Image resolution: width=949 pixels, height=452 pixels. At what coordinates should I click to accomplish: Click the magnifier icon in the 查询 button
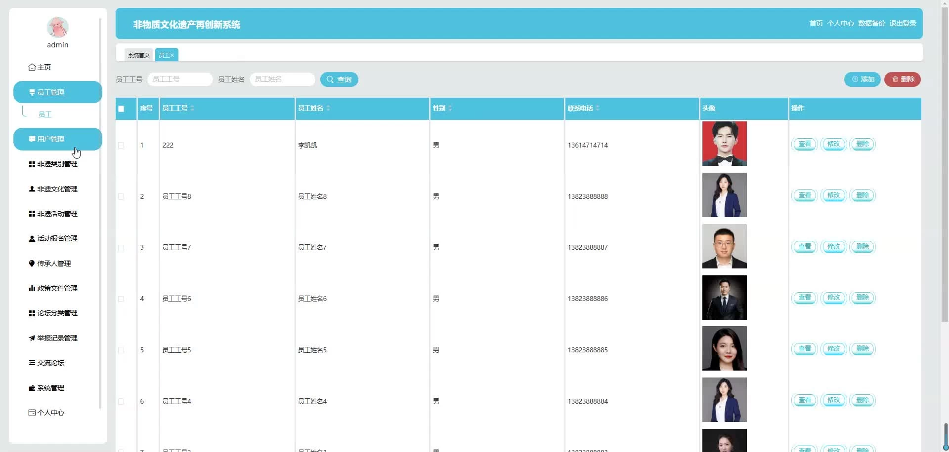[330, 79]
